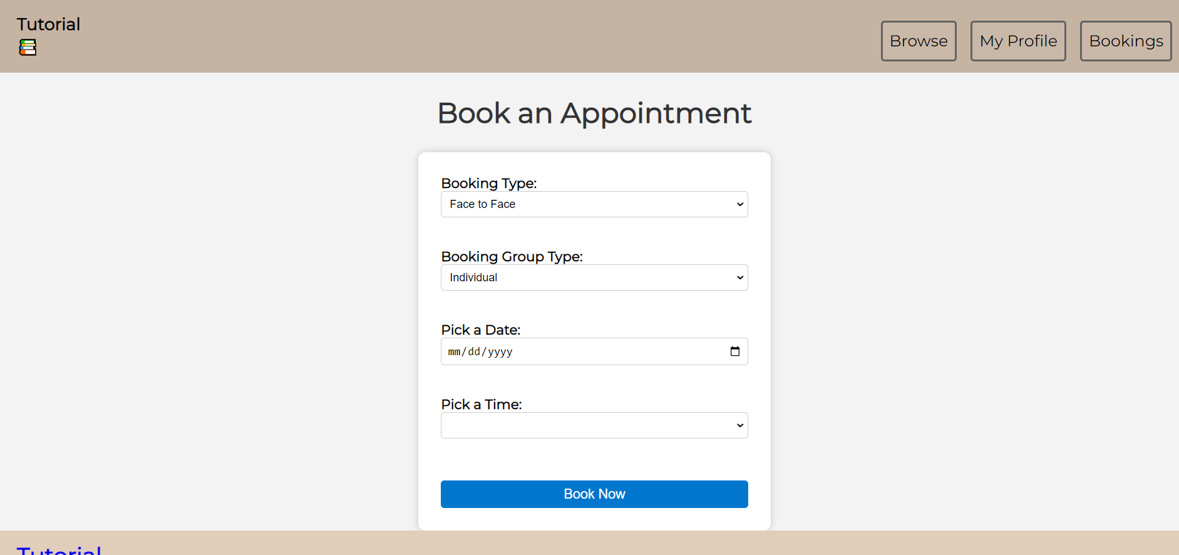This screenshot has height=555, width=1179.
Task: Click the Tutorial link in the footer
Action: (x=59, y=550)
